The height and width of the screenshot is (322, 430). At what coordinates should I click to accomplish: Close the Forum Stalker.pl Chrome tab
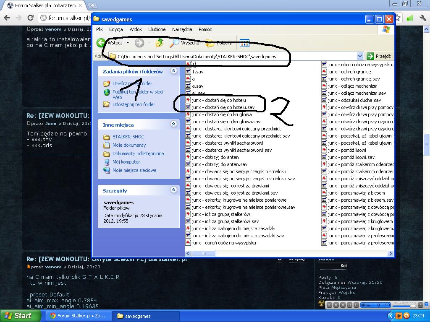[x=80, y=5]
